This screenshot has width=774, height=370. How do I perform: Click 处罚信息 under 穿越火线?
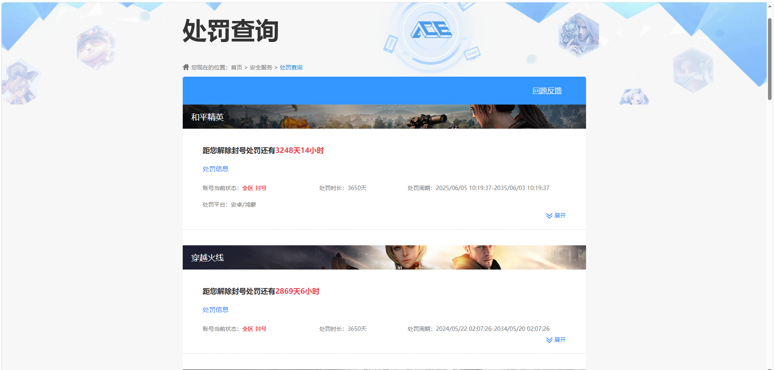tap(215, 309)
